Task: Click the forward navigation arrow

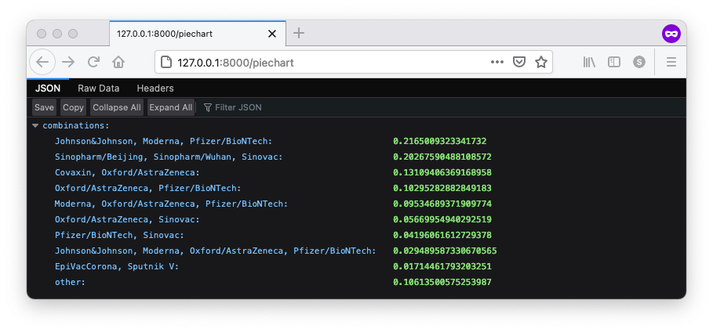Action: [68, 62]
